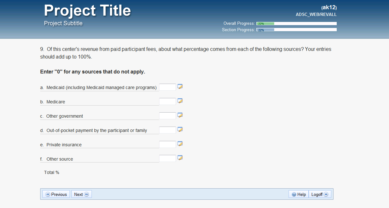389x208 pixels.
Task: Open the Help button
Action: click(x=299, y=194)
